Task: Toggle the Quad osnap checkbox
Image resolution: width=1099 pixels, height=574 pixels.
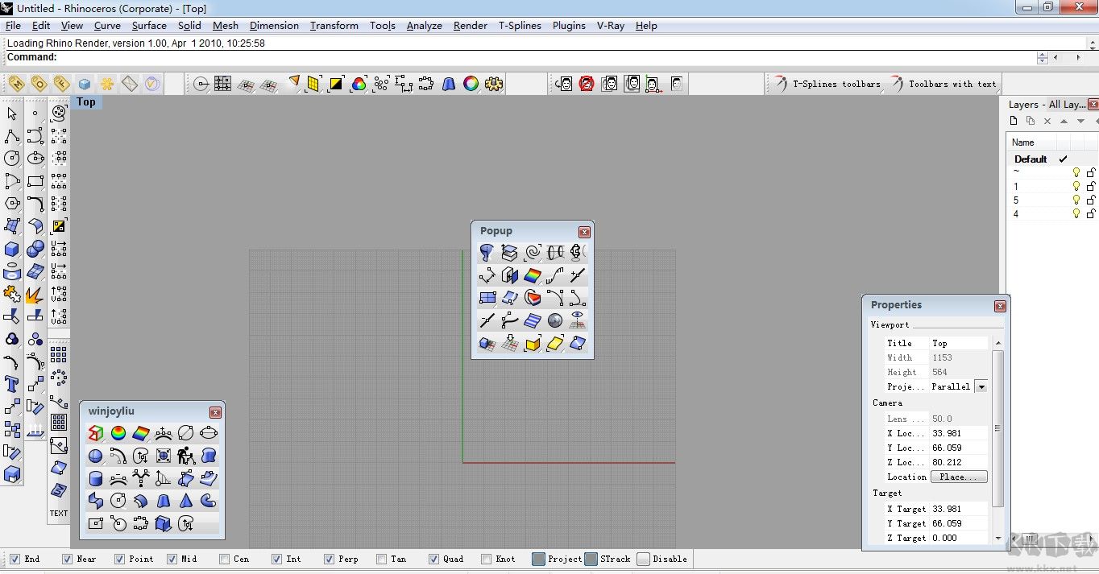Action: coord(433,559)
